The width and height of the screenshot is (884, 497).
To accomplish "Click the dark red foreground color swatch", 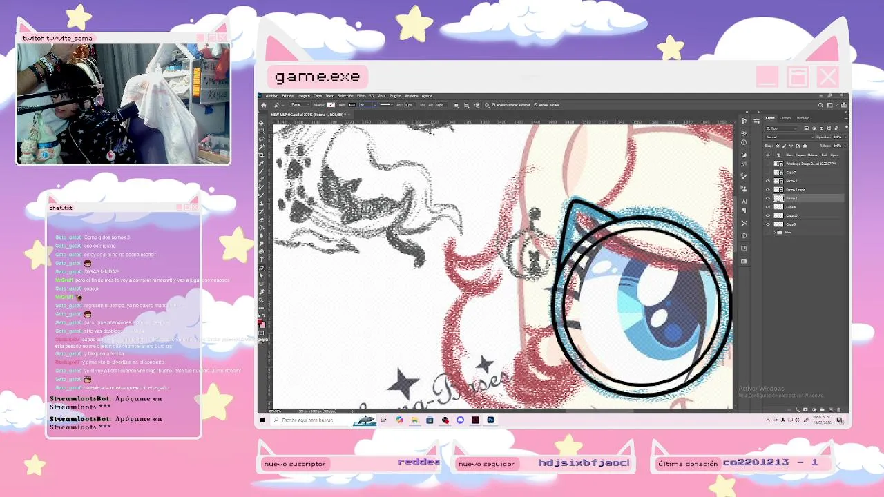I will tap(260, 321).
